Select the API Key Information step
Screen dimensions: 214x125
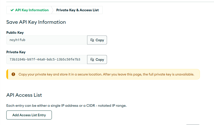pos(30,10)
